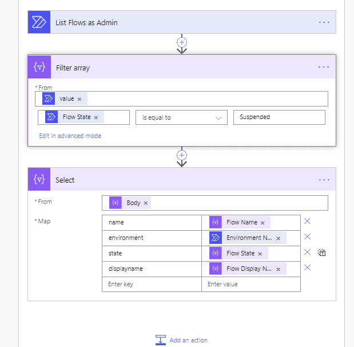Insert step below List Flows as Admin
Image resolution: width=354 pixels, height=347 pixels.
coord(182,42)
